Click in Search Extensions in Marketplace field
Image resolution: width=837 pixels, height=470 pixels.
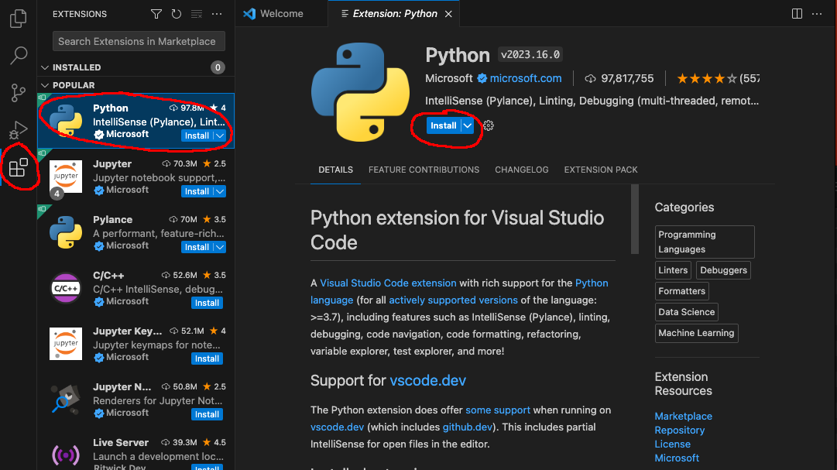[x=139, y=41]
